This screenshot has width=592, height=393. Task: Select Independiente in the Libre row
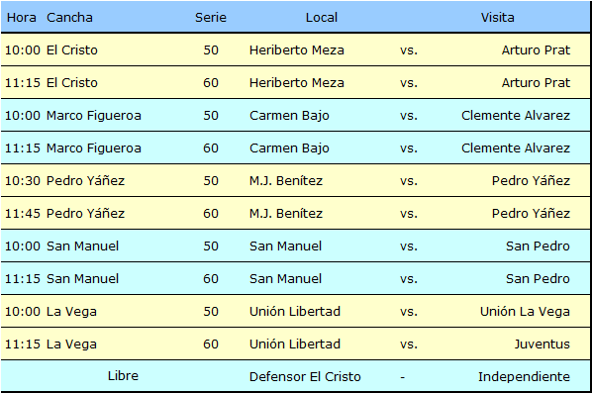pyautogui.click(x=524, y=377)
